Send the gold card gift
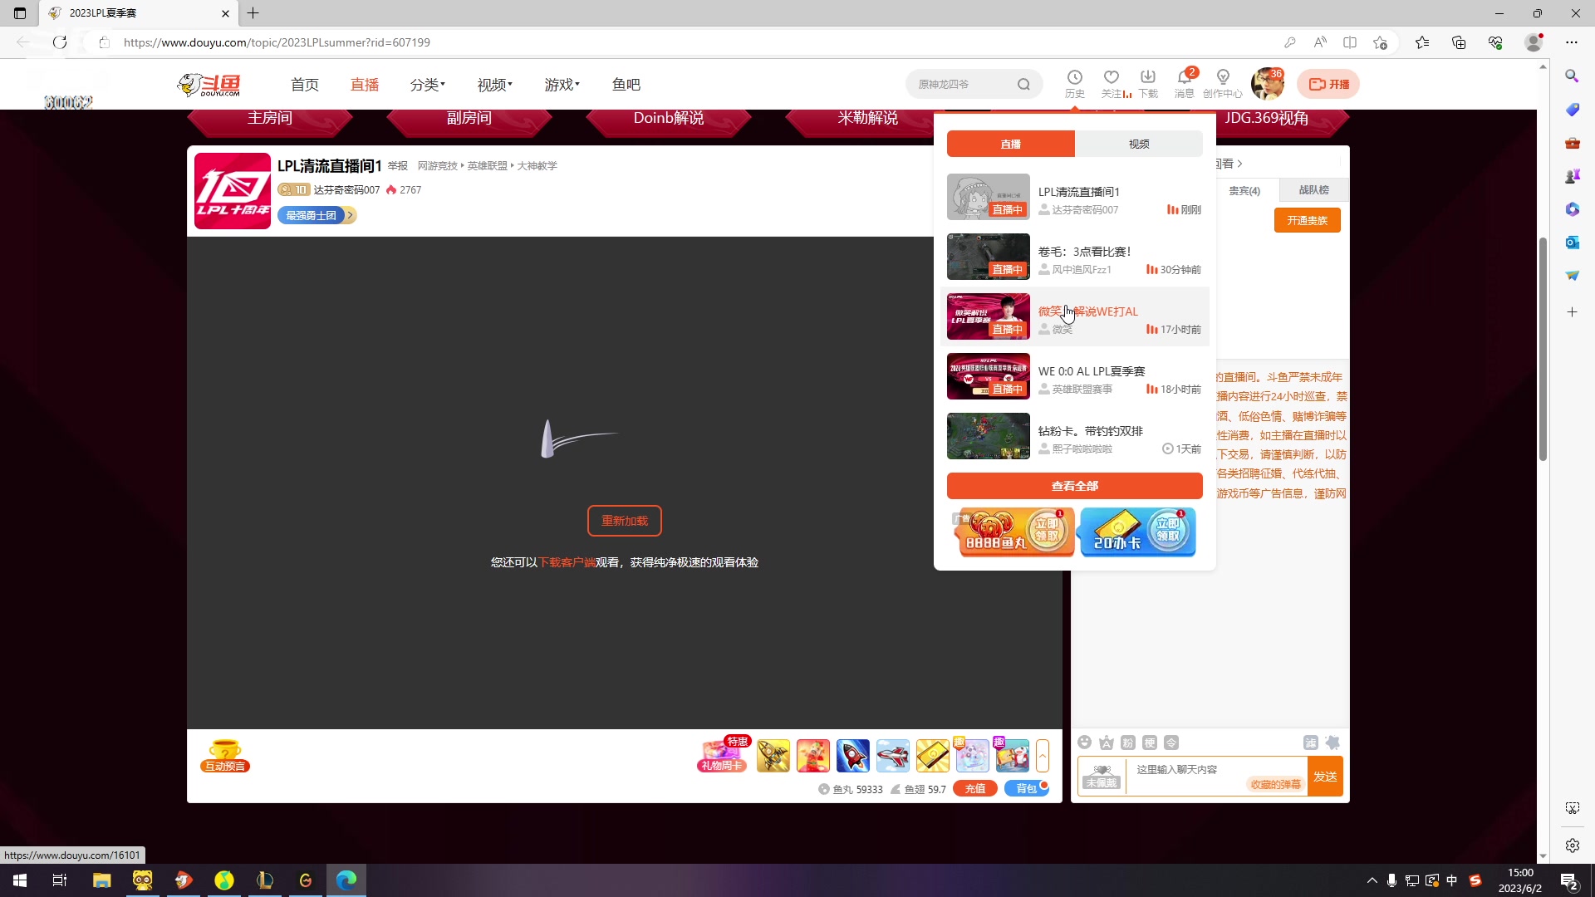 pyautogui.click(x=933, y=756)
